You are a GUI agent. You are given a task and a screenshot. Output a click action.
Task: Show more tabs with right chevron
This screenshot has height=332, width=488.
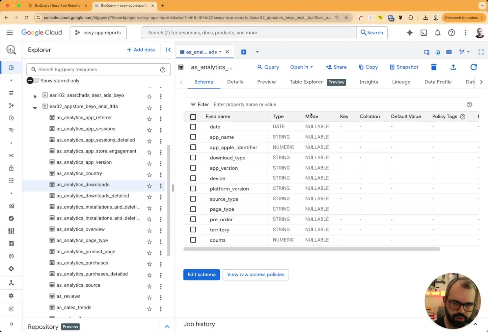(482, 82)
